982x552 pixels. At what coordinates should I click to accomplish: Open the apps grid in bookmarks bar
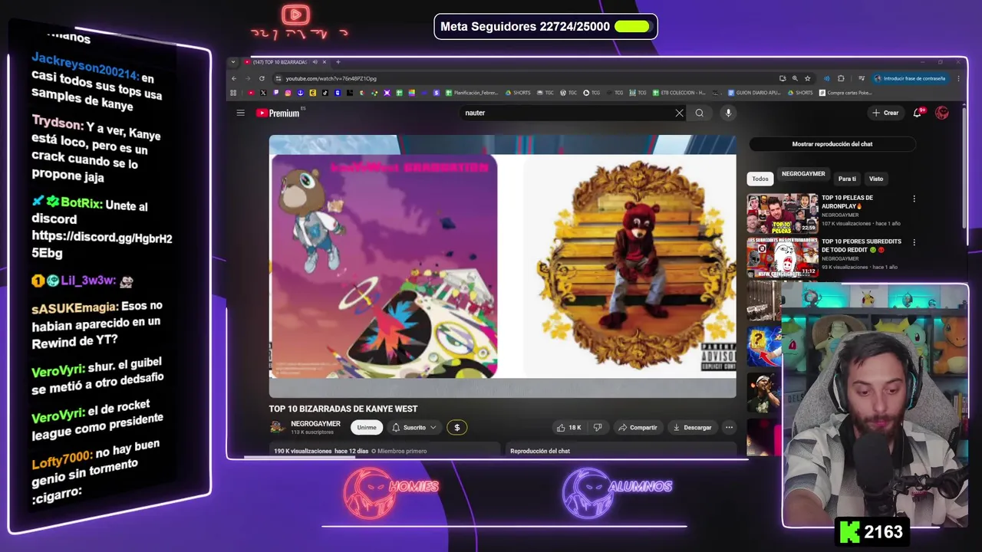(233, 93)
